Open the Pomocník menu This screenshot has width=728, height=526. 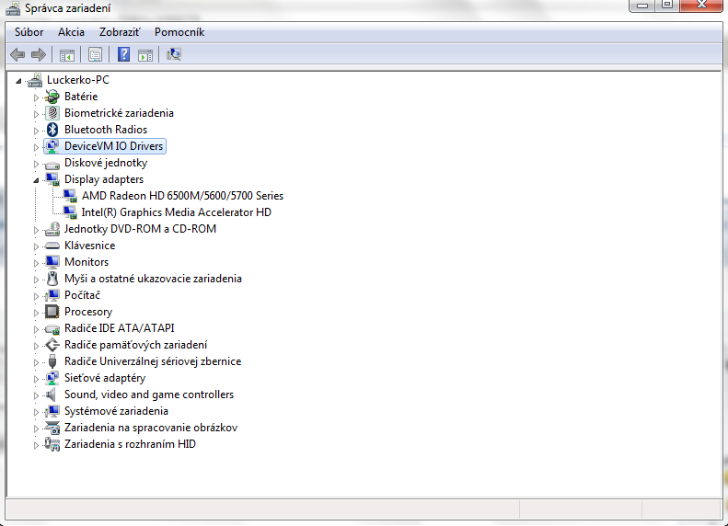179,32
